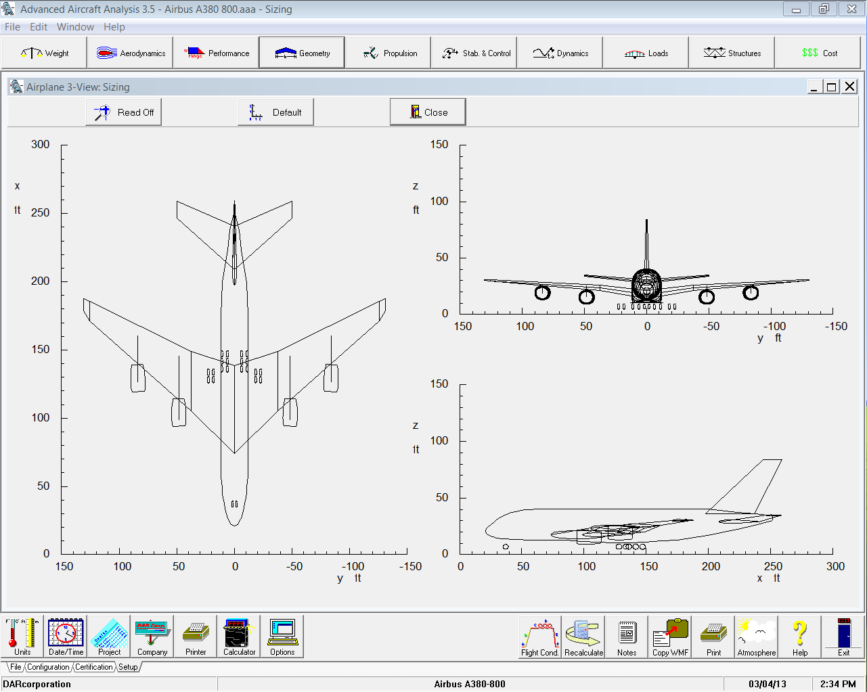Open the Atmosphere tool

[x=757, y=637]
